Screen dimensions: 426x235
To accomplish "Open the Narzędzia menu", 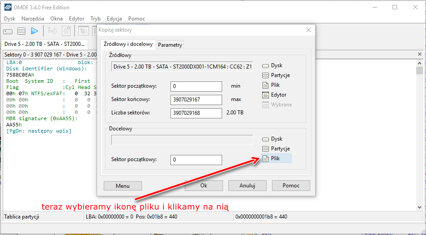I will (x=32, y=19).
